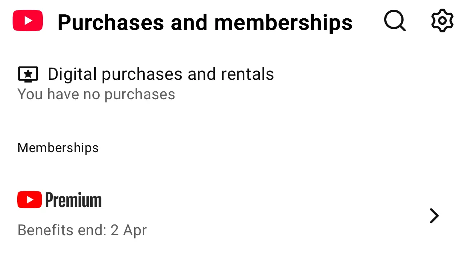The height and width of the screenshot is (264, 464).
Task: Select the Memberships section header
Action: (x=58, y=148)
